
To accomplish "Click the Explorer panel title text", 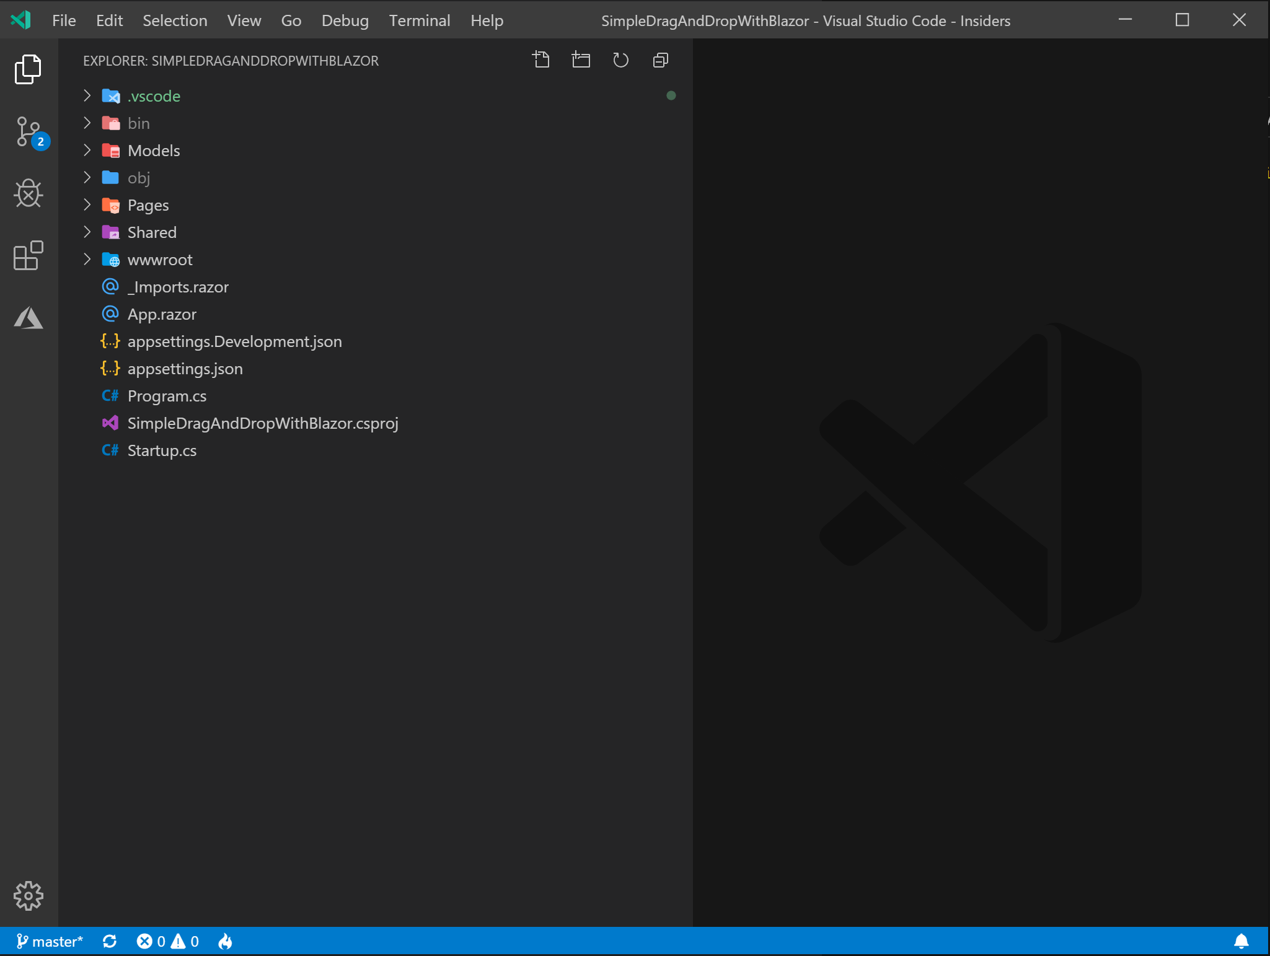I will click(231, 61).
